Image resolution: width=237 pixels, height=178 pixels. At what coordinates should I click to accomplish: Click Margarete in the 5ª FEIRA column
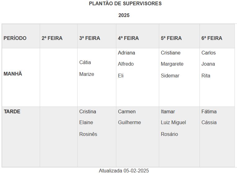tap(172, 64)
